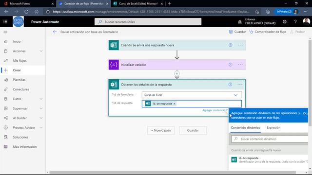The height and width of the screenshot is (175, 312).
Task: Click Probar in the command bar
Action: (297, 32)
